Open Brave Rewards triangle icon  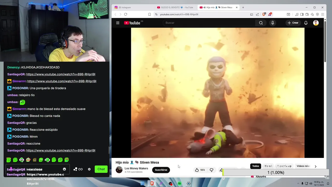pyautogui.click(x=270, y=14)
